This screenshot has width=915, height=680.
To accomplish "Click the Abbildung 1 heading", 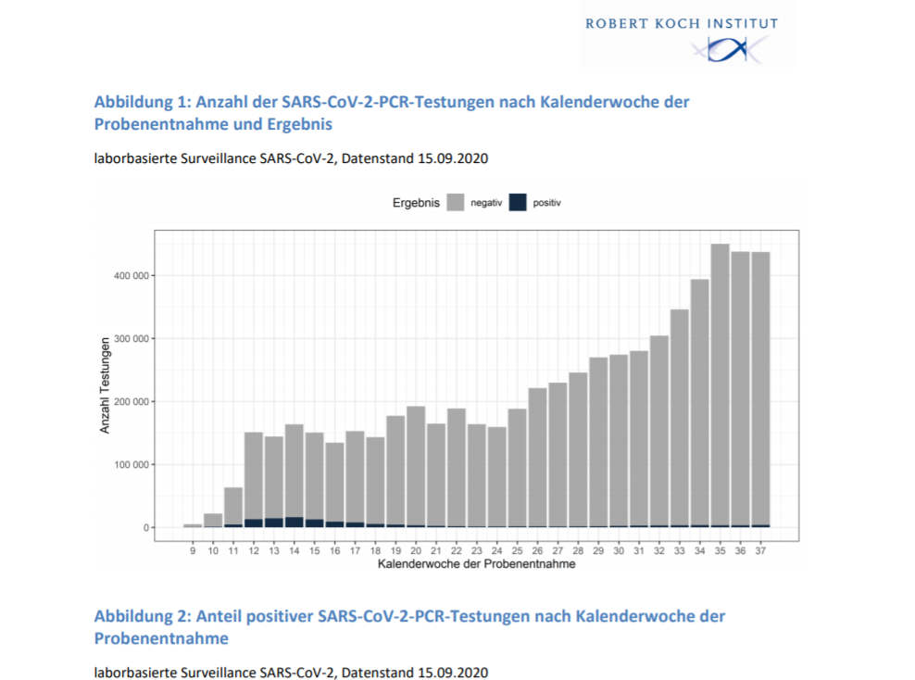I will tap(392, 112).
